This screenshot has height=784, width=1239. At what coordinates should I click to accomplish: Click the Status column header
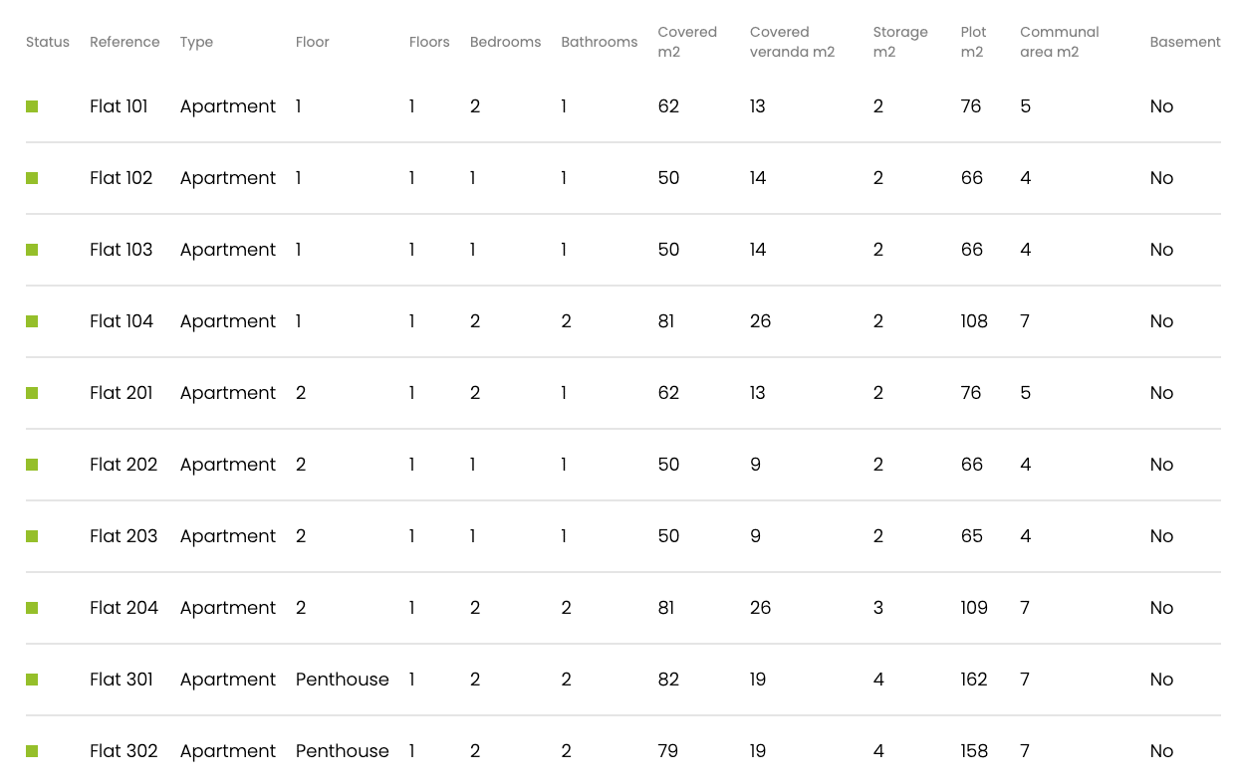48,42
